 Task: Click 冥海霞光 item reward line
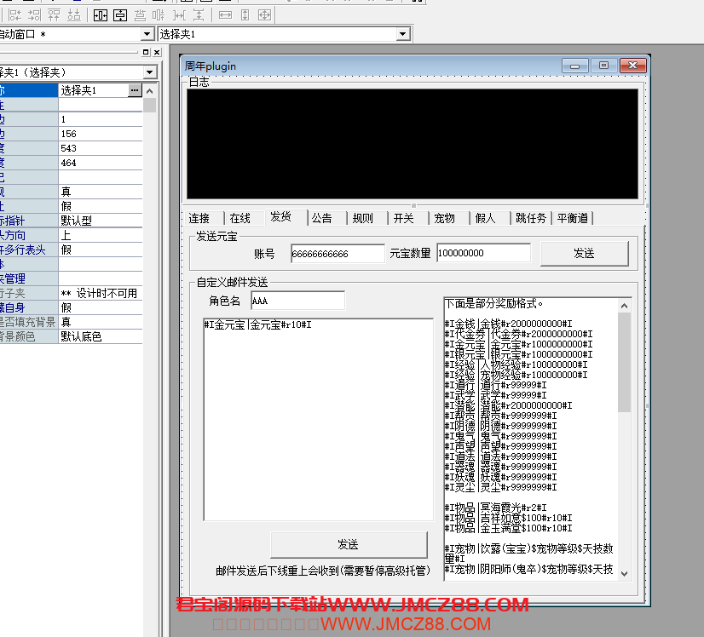tap(496, 508)
